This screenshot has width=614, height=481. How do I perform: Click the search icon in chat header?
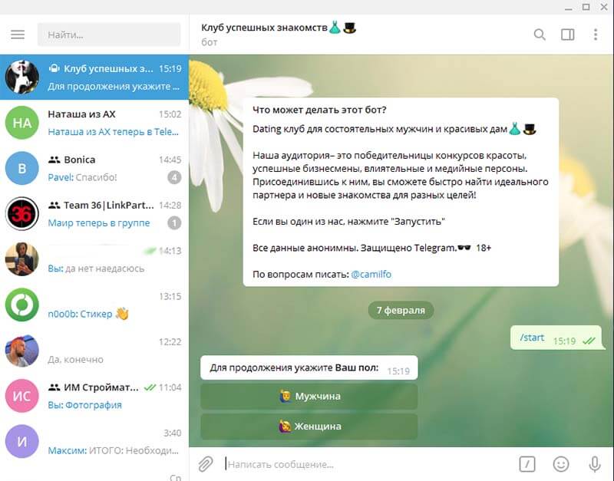click(x=540, y=35)
